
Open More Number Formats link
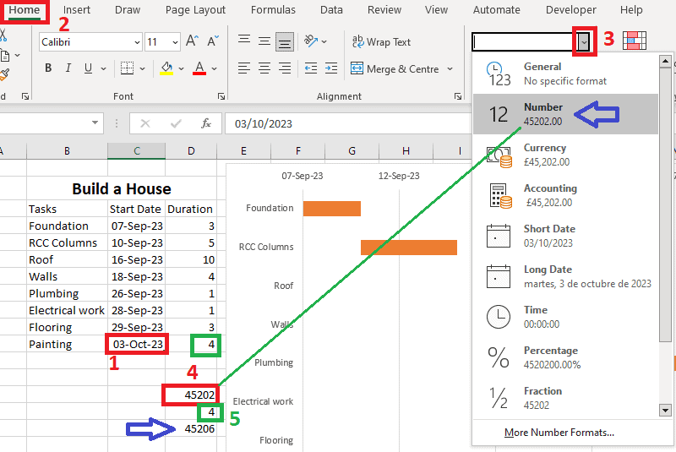(559, 433)
